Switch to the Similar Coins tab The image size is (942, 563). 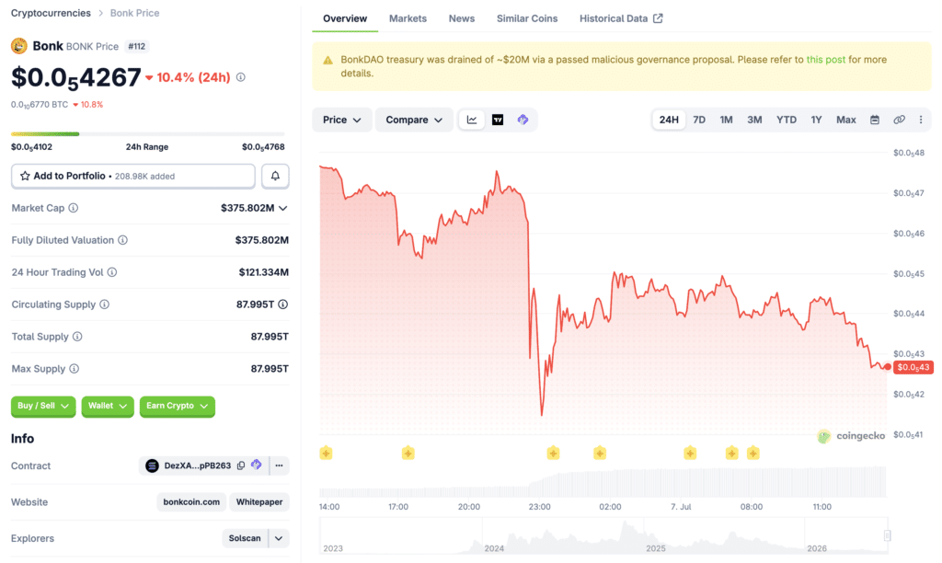527,18
